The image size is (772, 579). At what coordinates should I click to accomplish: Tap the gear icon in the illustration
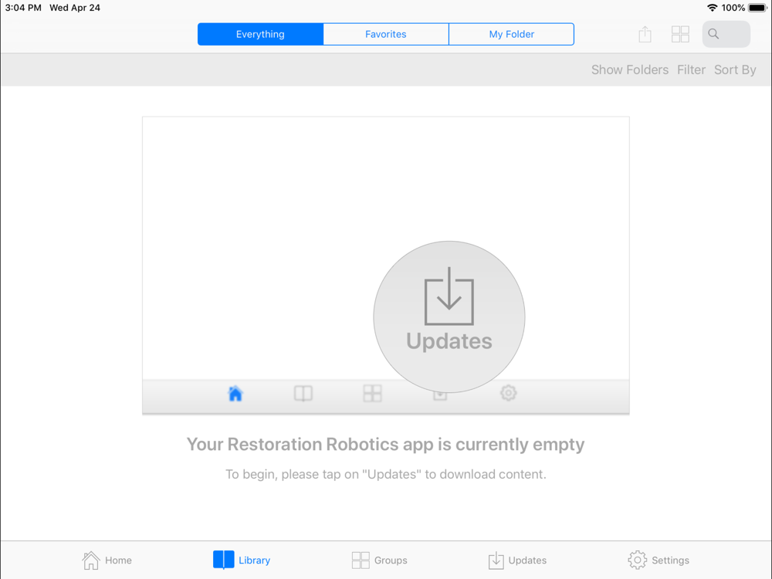pos(509,393)
